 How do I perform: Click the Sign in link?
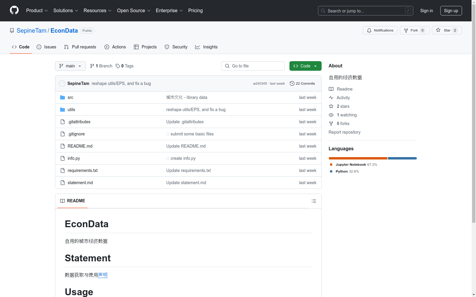427,11
